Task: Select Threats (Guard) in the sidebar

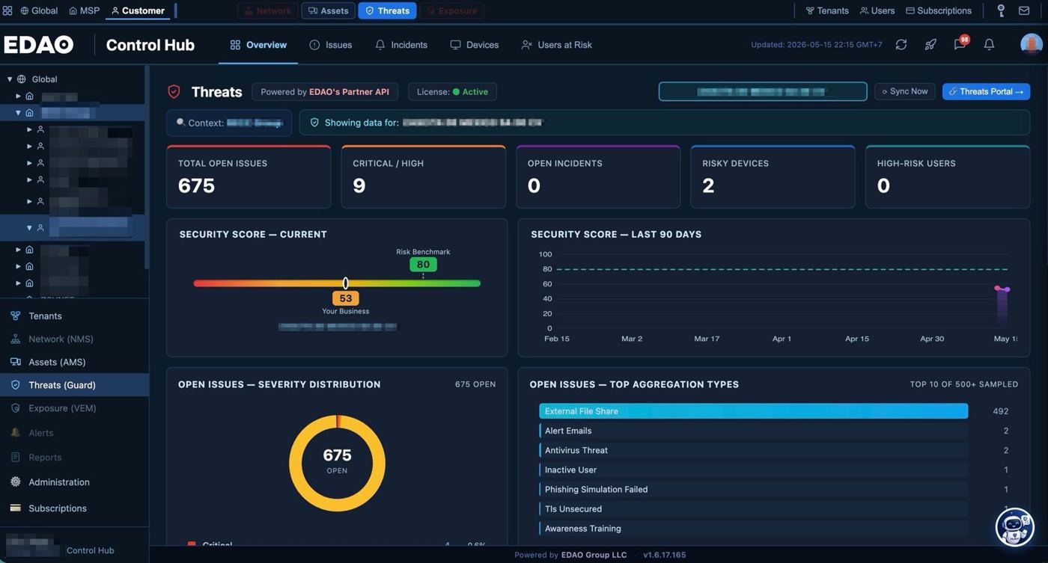Action: click(74, 385)
